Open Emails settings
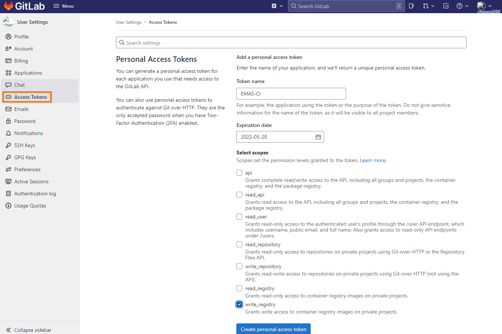Image resolution: width=502 pixels, height=334 pixels. click(40, 109)
